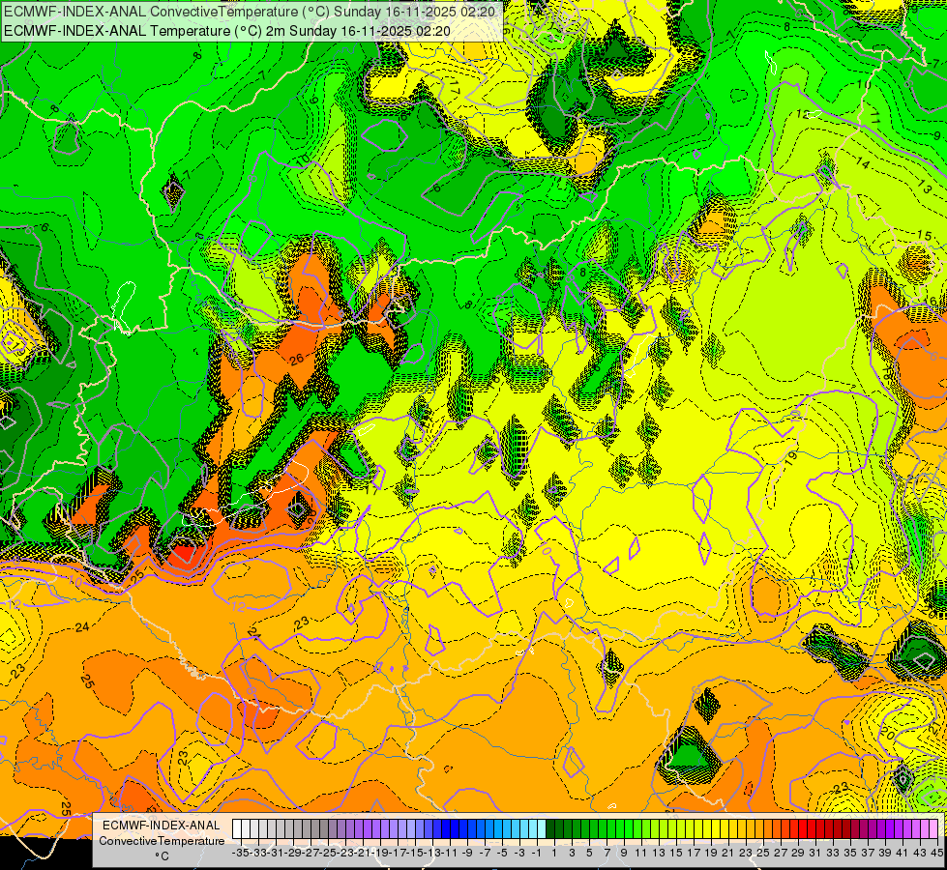Click the legend scale value 23

[746, 853]
